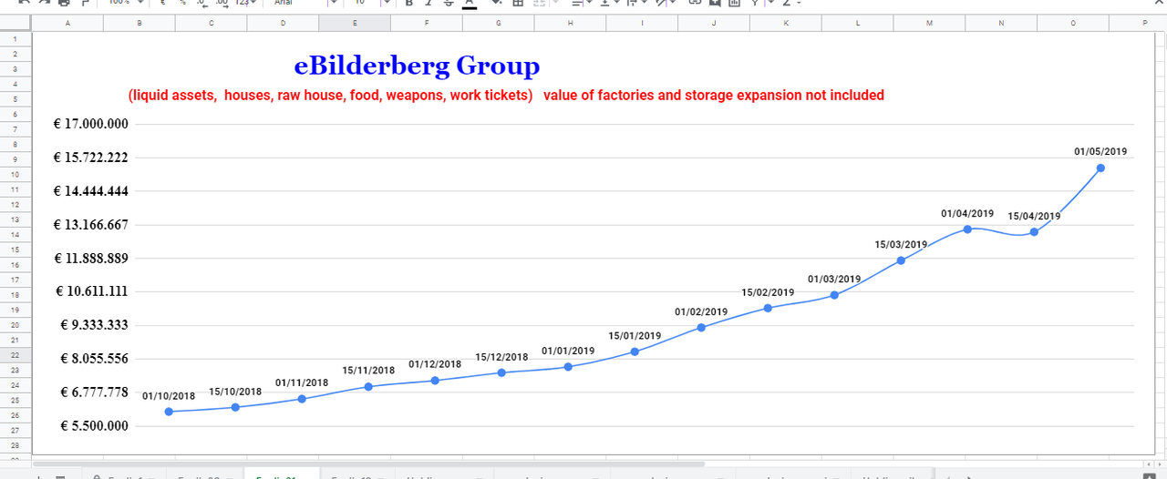Click the 01/05/2019 date label text
The image size is (1167, 479).
(x=1100, y=152)
